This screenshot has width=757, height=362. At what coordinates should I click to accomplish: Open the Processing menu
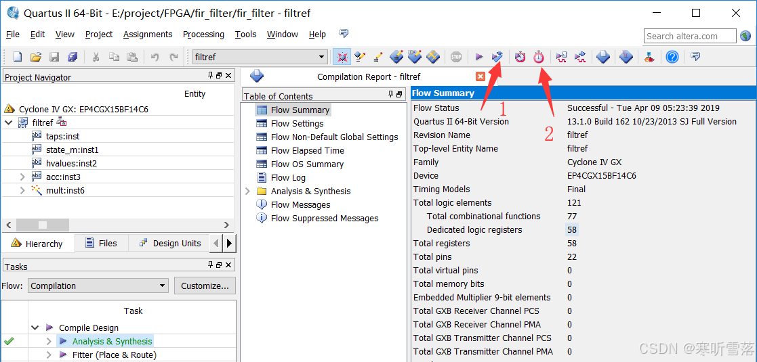pos(203,35)
